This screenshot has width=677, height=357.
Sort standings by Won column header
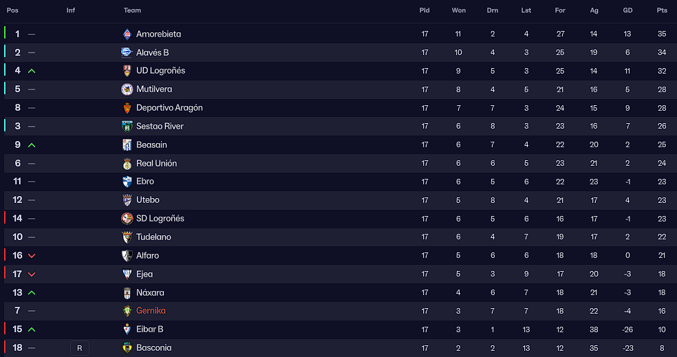(x=459, y=10)
